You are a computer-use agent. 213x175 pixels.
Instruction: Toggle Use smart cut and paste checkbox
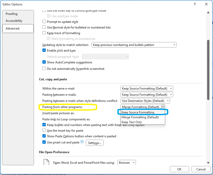click(44, 142)
